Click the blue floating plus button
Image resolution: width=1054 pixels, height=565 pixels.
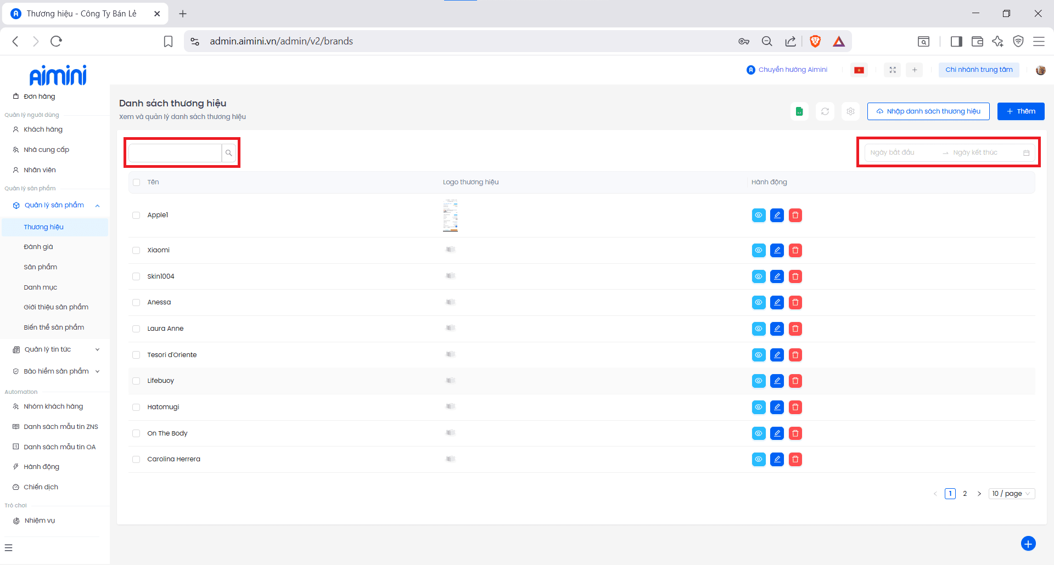point(1028,543)
